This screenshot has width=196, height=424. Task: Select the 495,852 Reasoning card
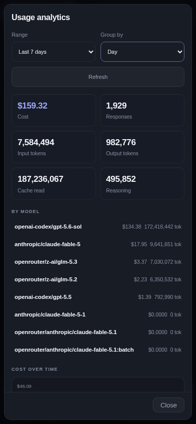pos(142,184)
